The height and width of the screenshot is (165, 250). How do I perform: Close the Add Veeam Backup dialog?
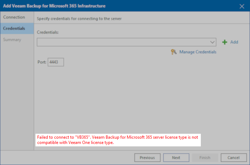point(242,6)
